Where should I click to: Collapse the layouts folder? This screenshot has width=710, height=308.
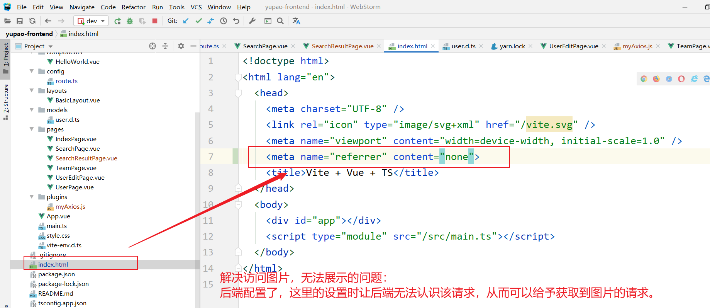pyautogui.click(x=32, y=90)
